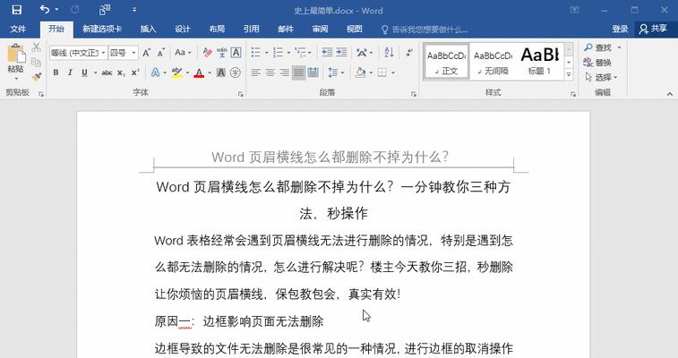Image resolution: width=678 pixels, height=358 pixels.
Task: Apply yellow text highlight color
Action: click(176, 72)
